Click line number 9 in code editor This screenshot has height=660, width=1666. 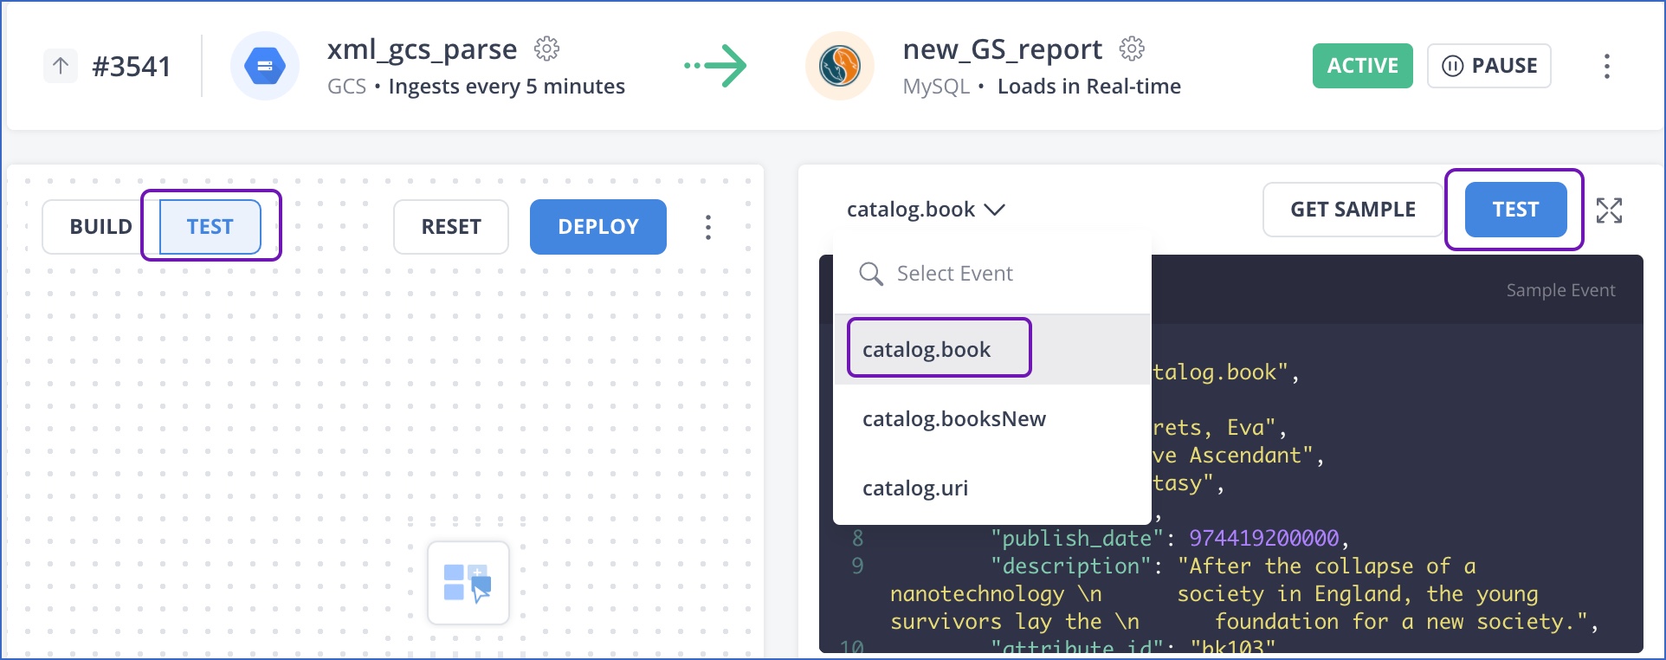(857, 566)
